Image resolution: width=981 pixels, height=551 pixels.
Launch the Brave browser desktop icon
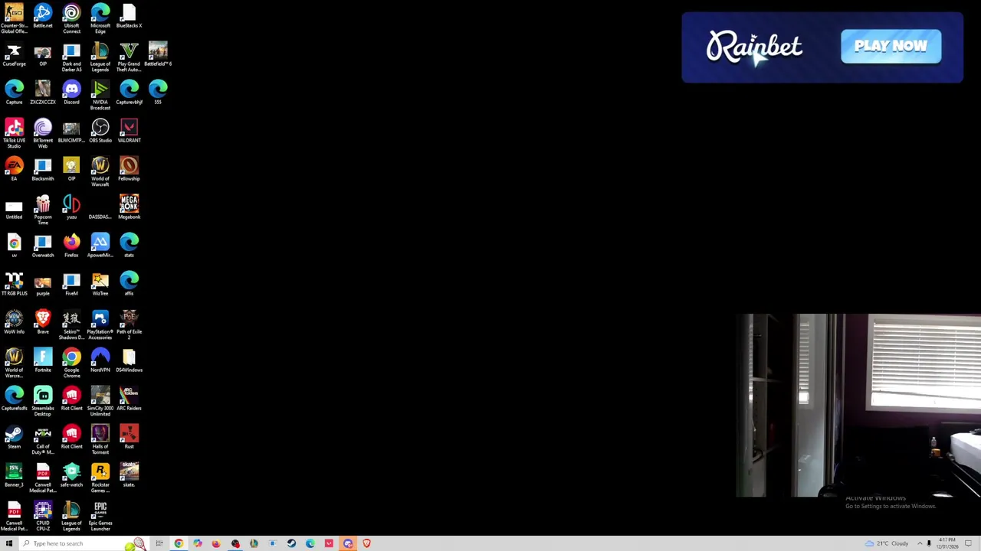[x=43, y=323]
